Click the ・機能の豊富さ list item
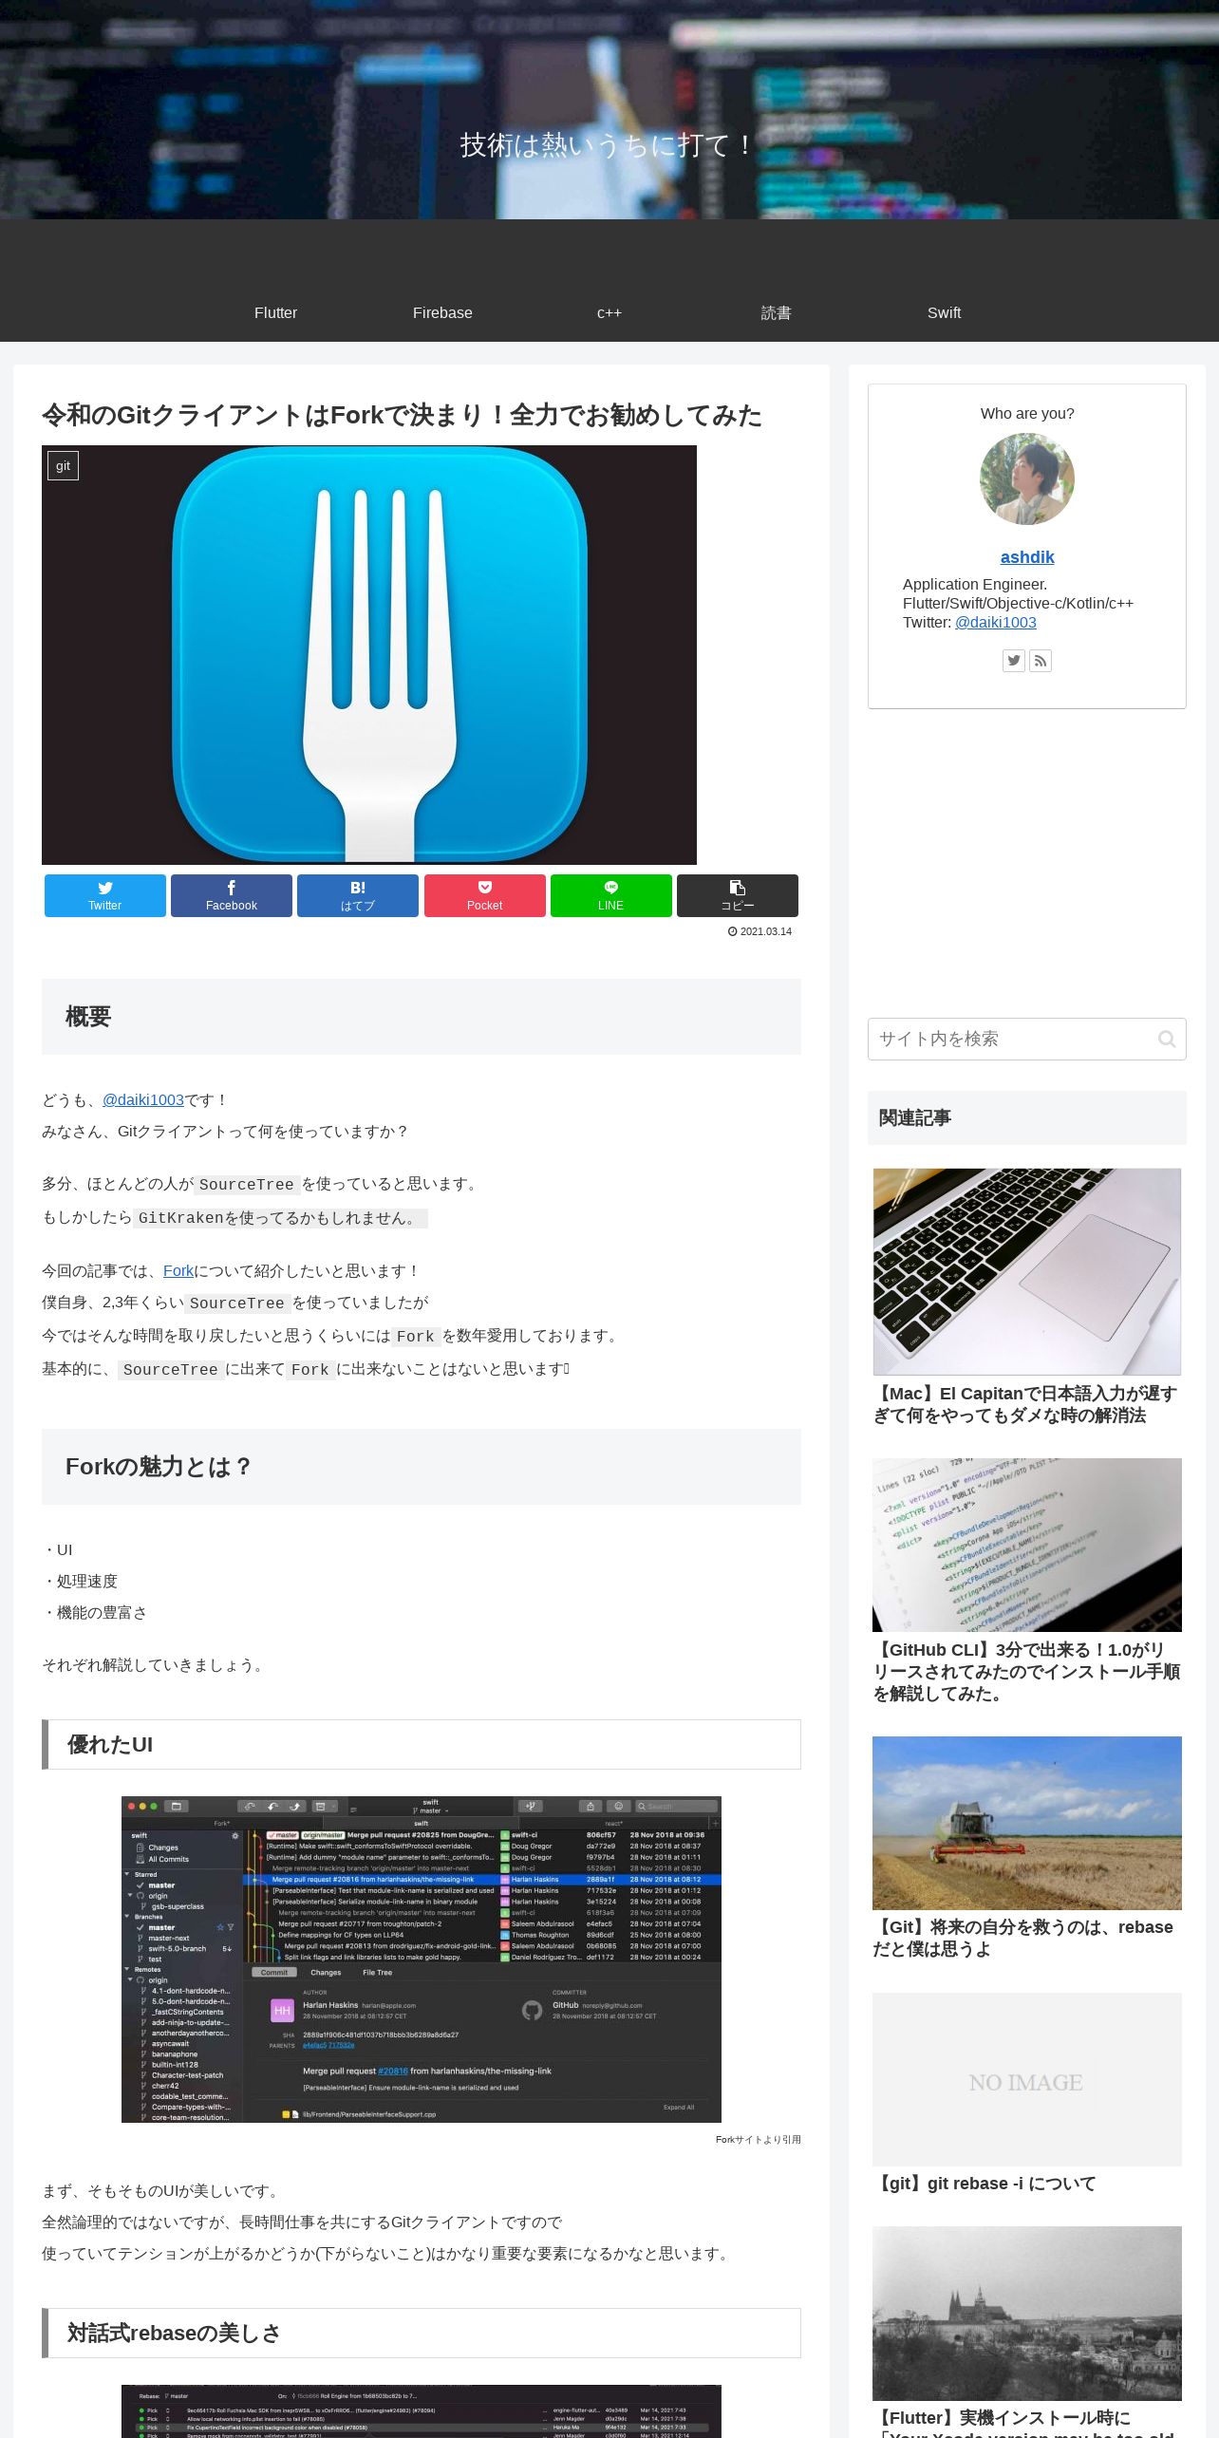 click(95, 1612)
